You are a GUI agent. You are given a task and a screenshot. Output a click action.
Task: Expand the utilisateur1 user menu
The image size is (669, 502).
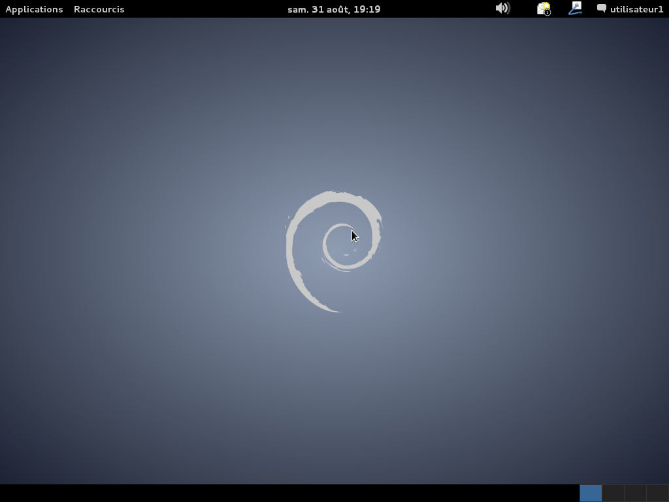(630, 9)
